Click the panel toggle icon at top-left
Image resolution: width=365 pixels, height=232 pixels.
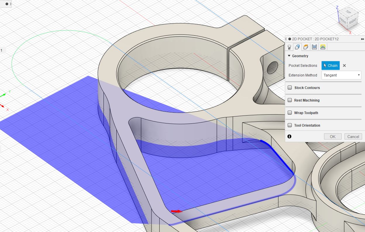point(6,4)
